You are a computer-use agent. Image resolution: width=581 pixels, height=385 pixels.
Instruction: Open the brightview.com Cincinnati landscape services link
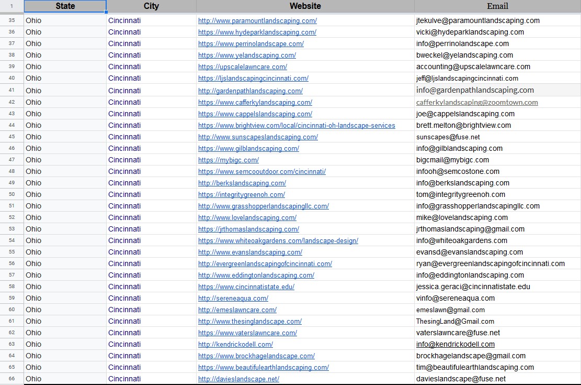pos(297,126)
